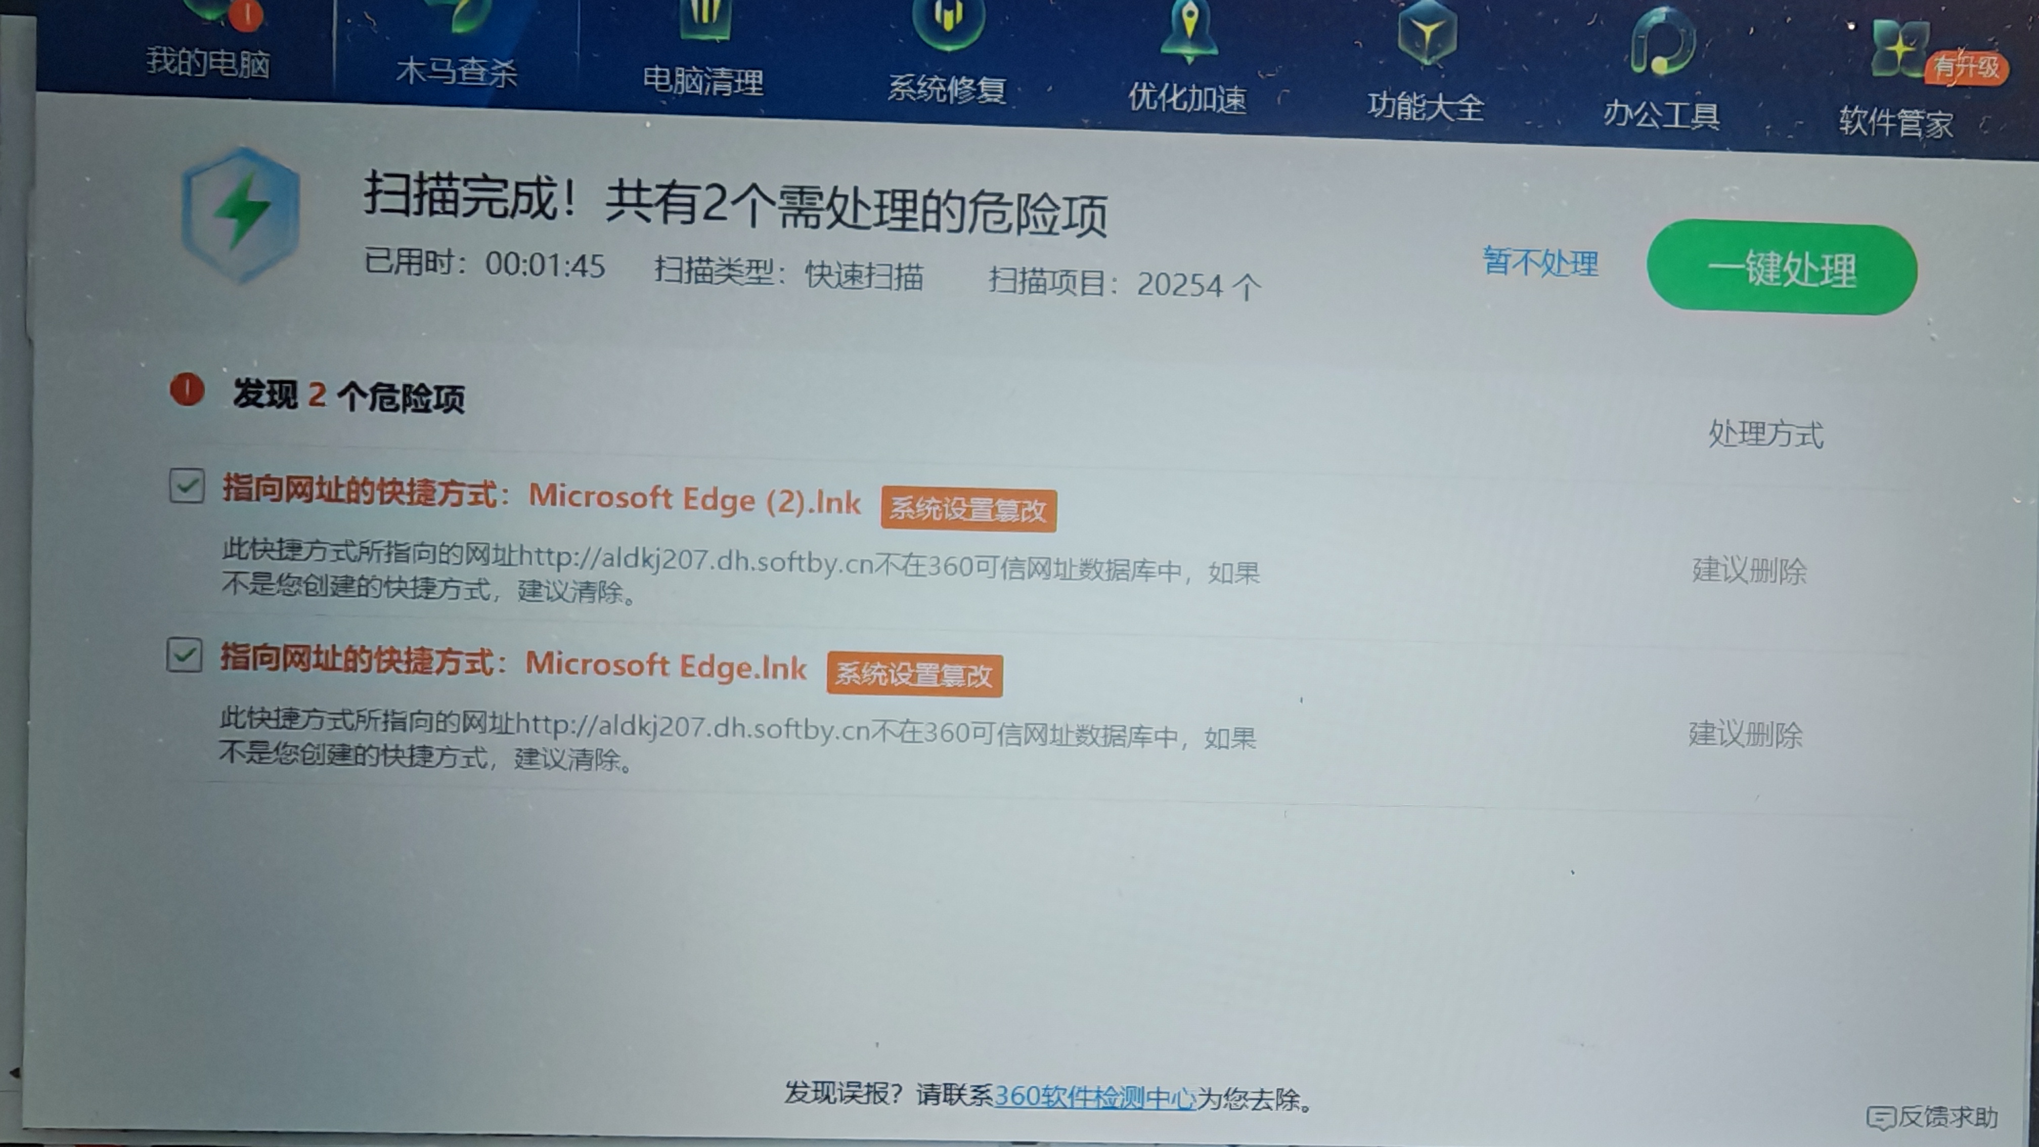Click 建议删除 for Microsoft Edge (2).lnk
The width and height of the screenshot is (2039, 1147).
tap(1749, 570)
